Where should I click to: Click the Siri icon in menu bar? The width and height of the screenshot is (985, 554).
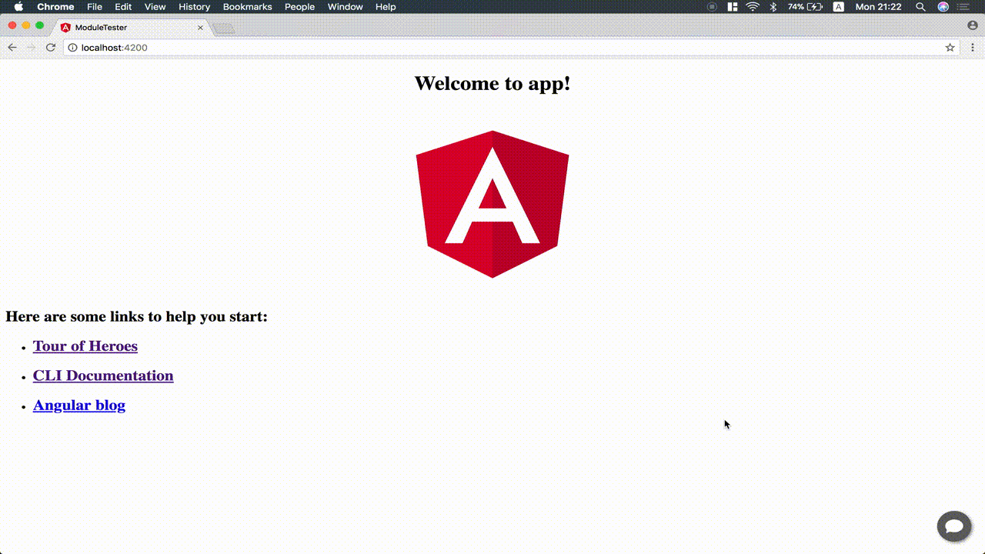tap(943, 7)
